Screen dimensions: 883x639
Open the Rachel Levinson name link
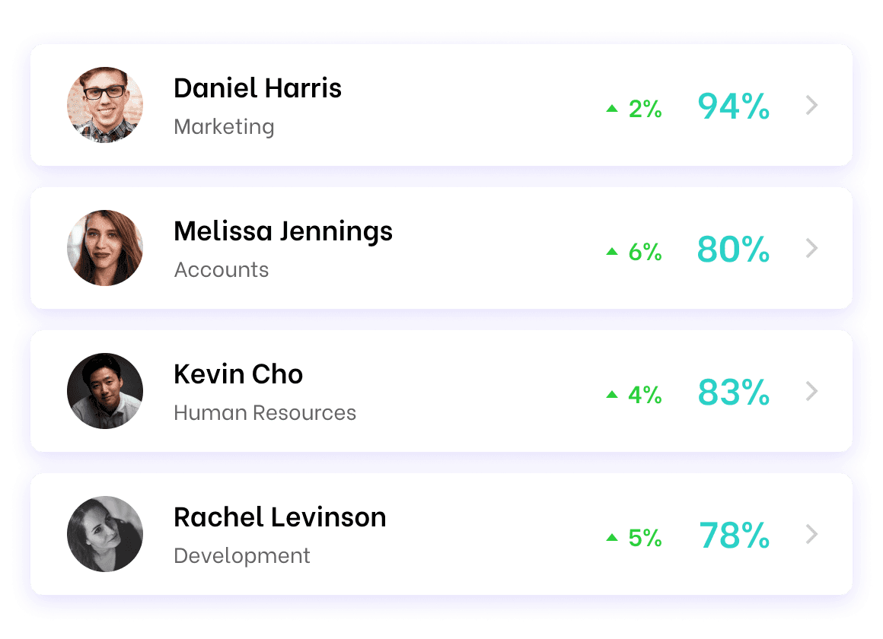280,517
